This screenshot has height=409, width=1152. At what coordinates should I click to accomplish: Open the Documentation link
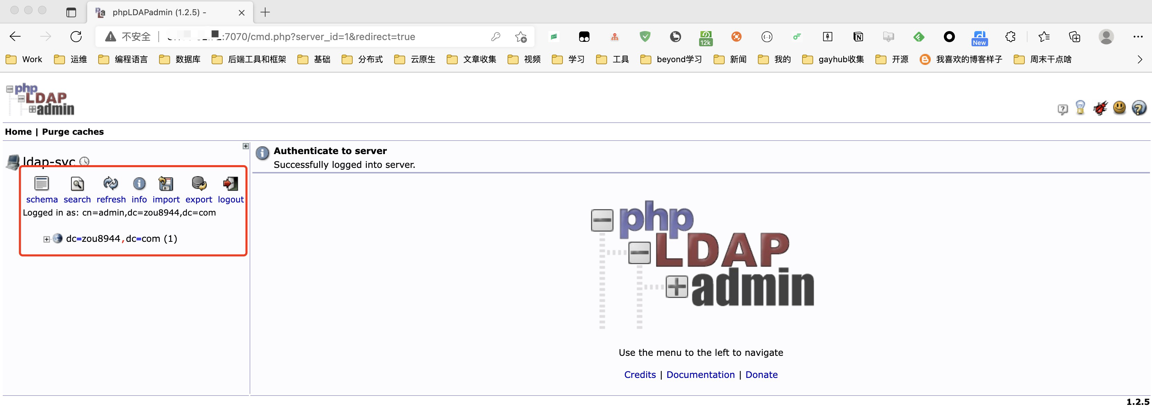[700, 374]
